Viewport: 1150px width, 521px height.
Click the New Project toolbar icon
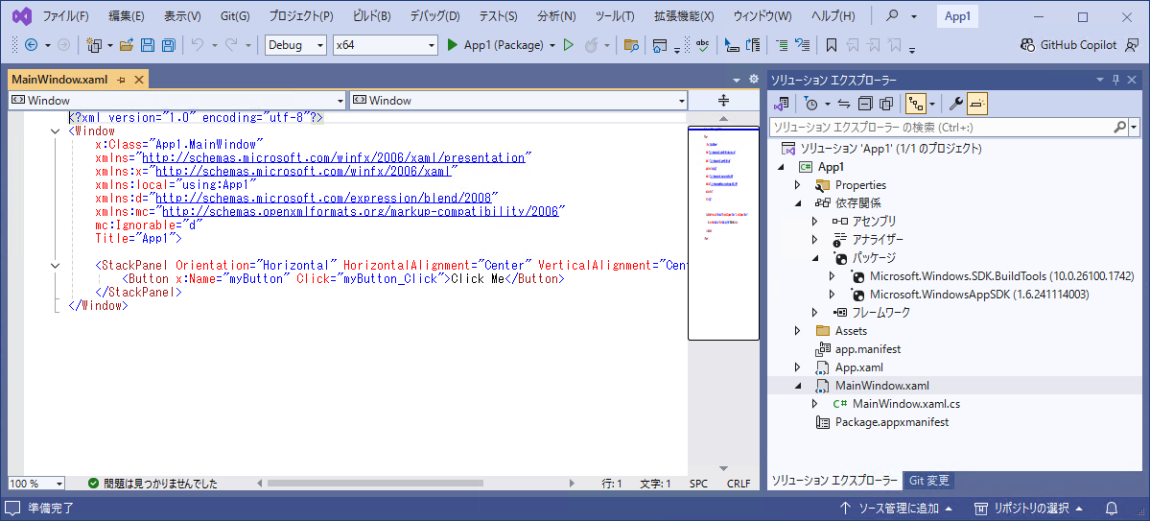coord(94,45)
